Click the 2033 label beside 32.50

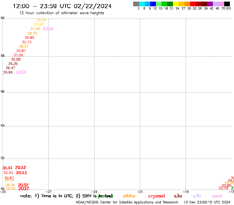(x=21, y=173)
